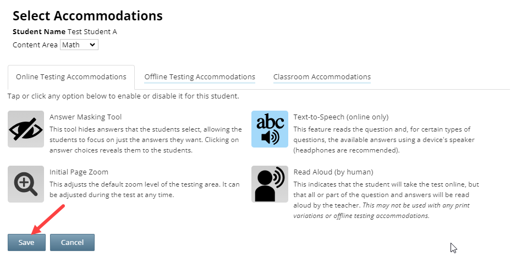Select the Initial Page Zoom magnifier icon
Viewport: 516px width, 262px height.
point(26,184)
